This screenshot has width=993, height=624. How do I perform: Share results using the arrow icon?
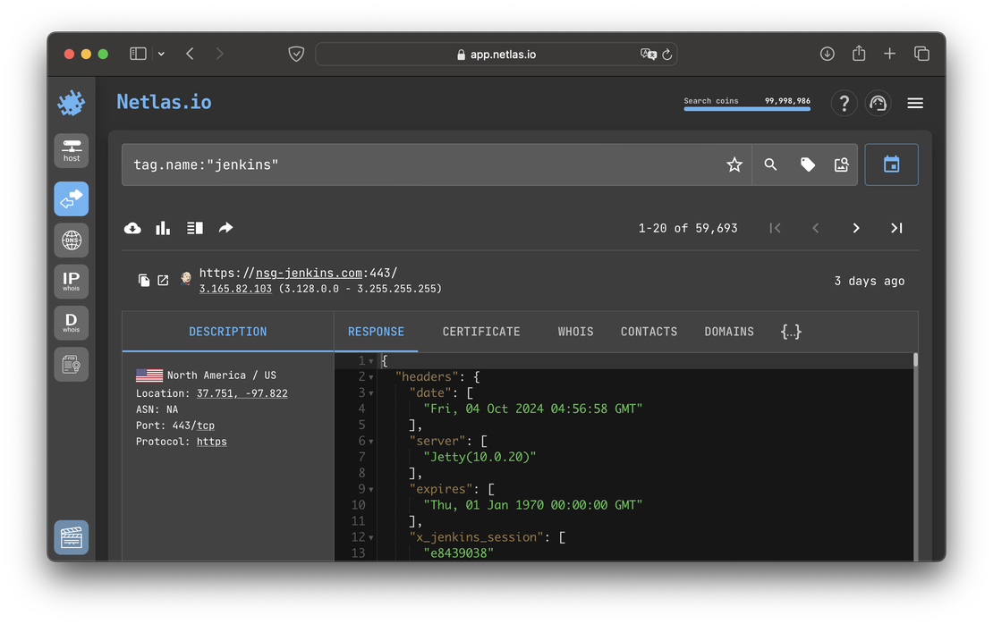(225, 228)
